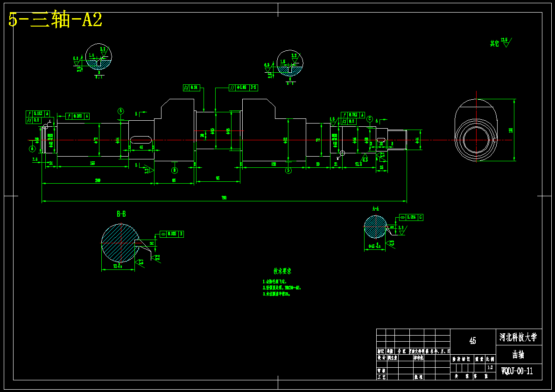The height and width of the screenshot is (392, 555).
Task: Click the "工艺" row label
Action: [381, 377]
